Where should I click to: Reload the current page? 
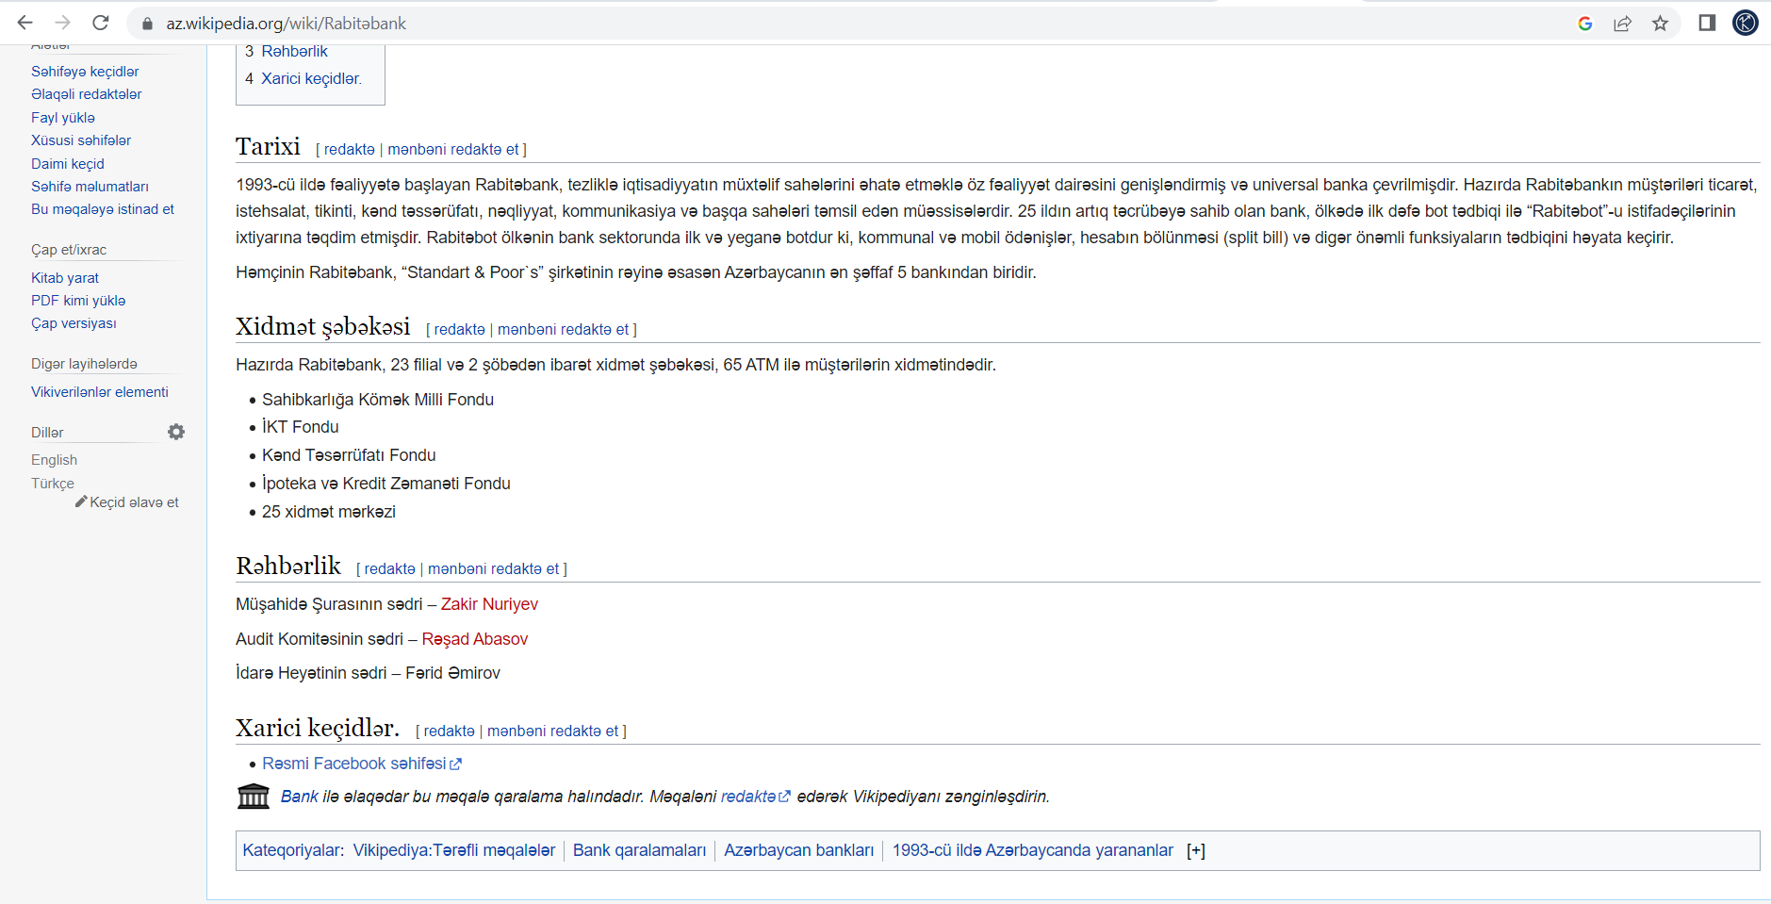pyautogui.click(x=101, y=23)
